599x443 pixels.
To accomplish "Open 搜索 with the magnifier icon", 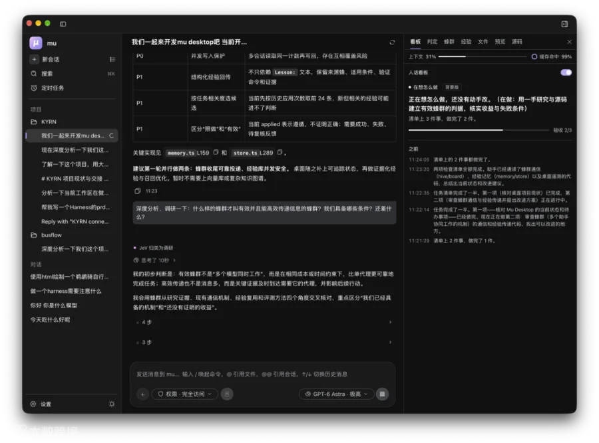I will [x=34, y=74].
